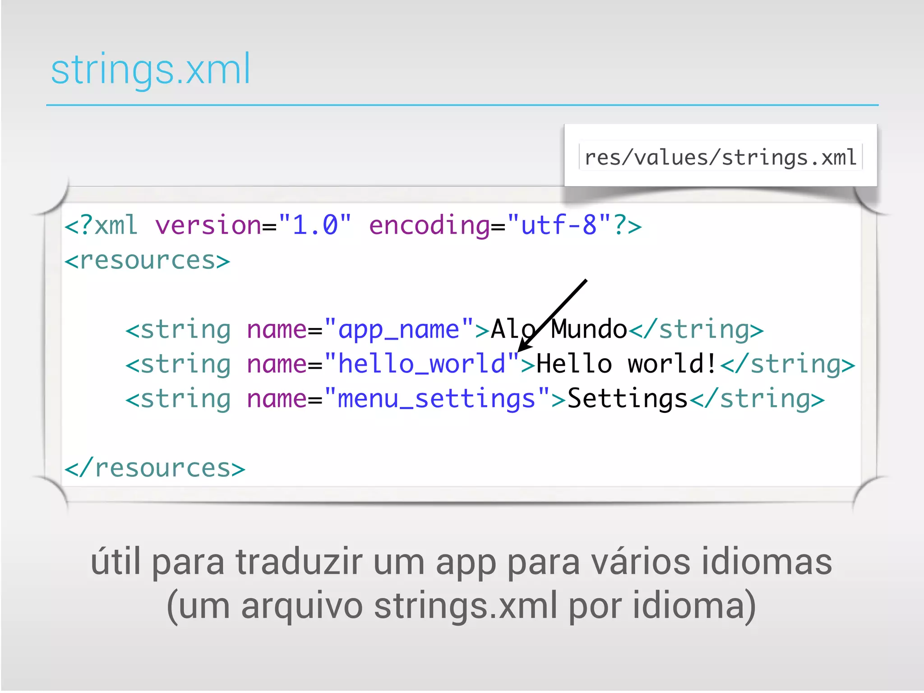
Task: Select the "hello_world" attribute value
Action: (x=422, y=364)
